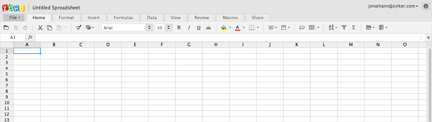Screen dimensions: 432x122
Task: Click the Zoho logo
Action: coord(14,7)
